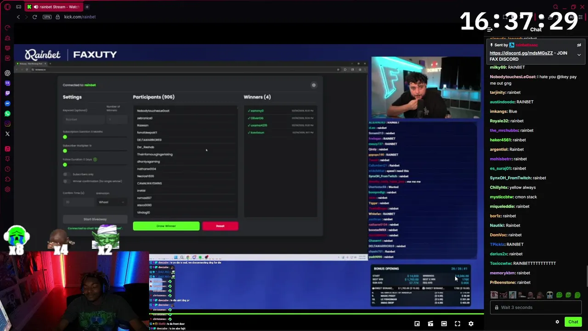Expand the pinned message chevron
This screenshot has width=588, height=331.
click(x=579, y=55)
